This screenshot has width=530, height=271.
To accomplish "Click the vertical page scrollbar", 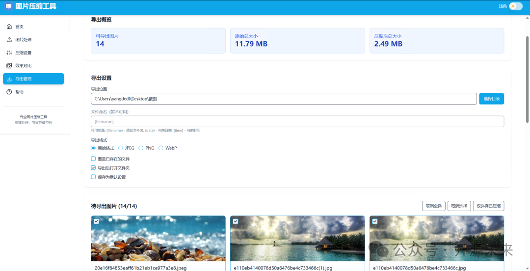I will pos(528,69).
